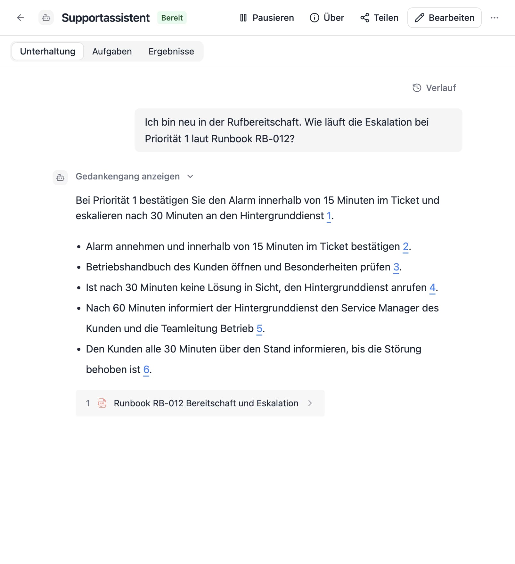Click the user message about Rufbereitschaft
515x564 pixels.
[x=298, y=130]
